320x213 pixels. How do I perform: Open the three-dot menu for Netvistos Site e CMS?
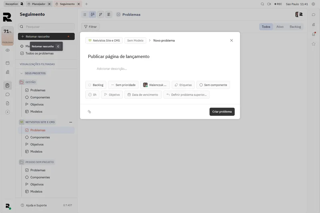(x=71, y=122)
